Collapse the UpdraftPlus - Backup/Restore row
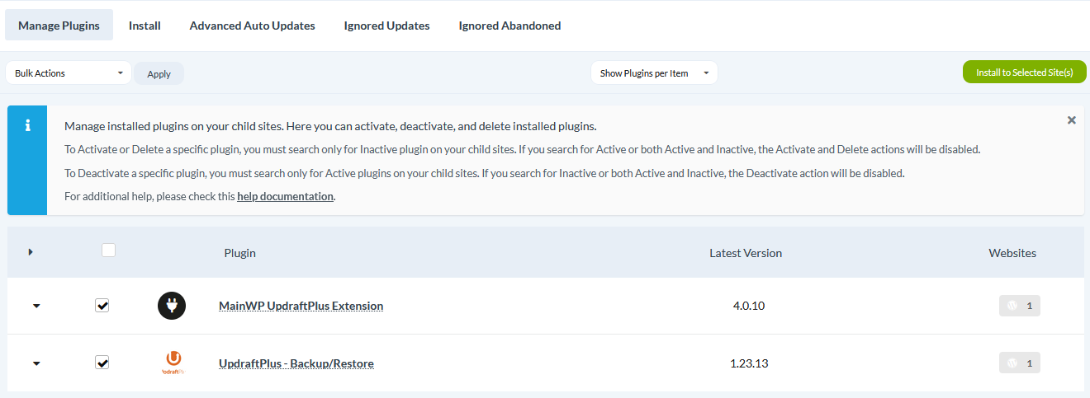This screenshot has height=398, width=1090. pos(36,363)
